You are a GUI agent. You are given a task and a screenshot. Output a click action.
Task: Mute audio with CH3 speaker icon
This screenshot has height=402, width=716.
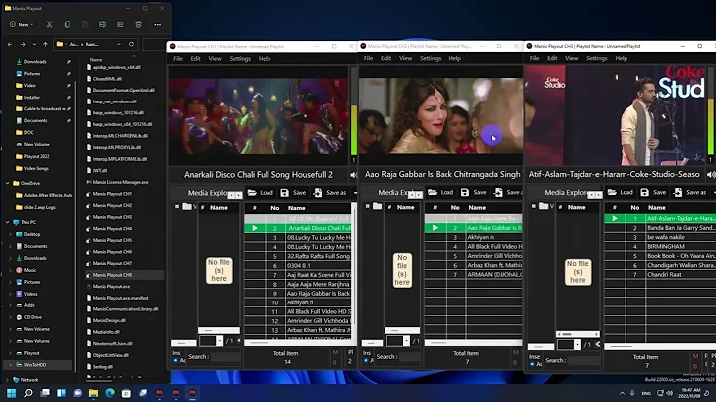[x=711, y=174]
